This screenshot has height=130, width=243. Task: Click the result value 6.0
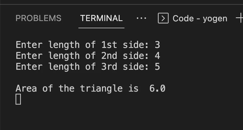(x=157, y=89)
